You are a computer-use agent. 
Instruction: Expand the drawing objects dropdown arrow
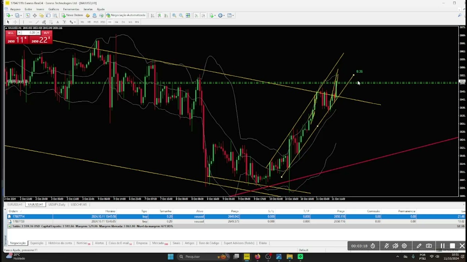74,22
